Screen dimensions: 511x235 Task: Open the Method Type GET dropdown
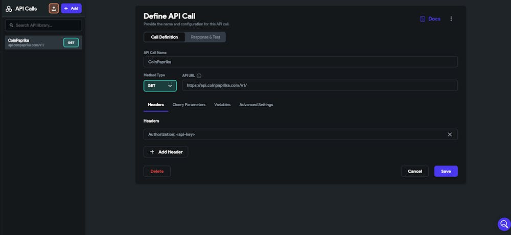(160, 86)
